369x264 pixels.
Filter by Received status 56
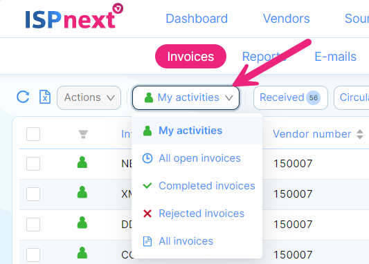pyautogui.click(x=291, y=97)
